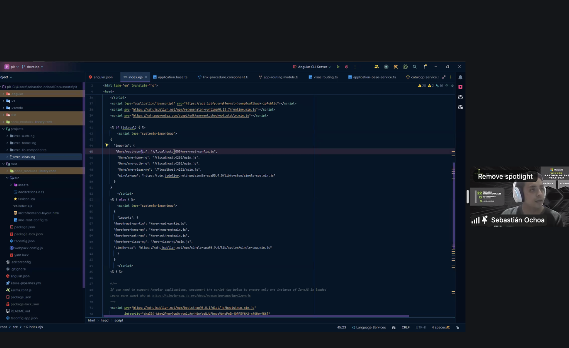Image resolution: width=569 pixels, height=348 pixels.
Task: Collapse the projects folder
Action: click(3, 129)
